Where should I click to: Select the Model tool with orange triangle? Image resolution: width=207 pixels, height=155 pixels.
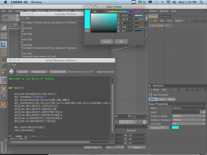4,44
